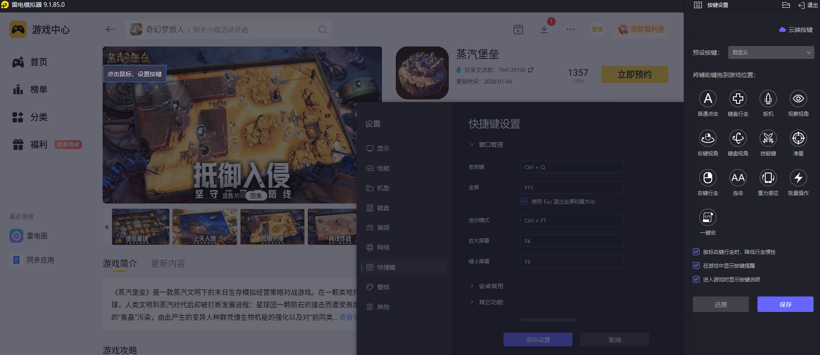Open downloads with the download arrow icon
Screen dimensions: 820x355
tap(544, 29)
